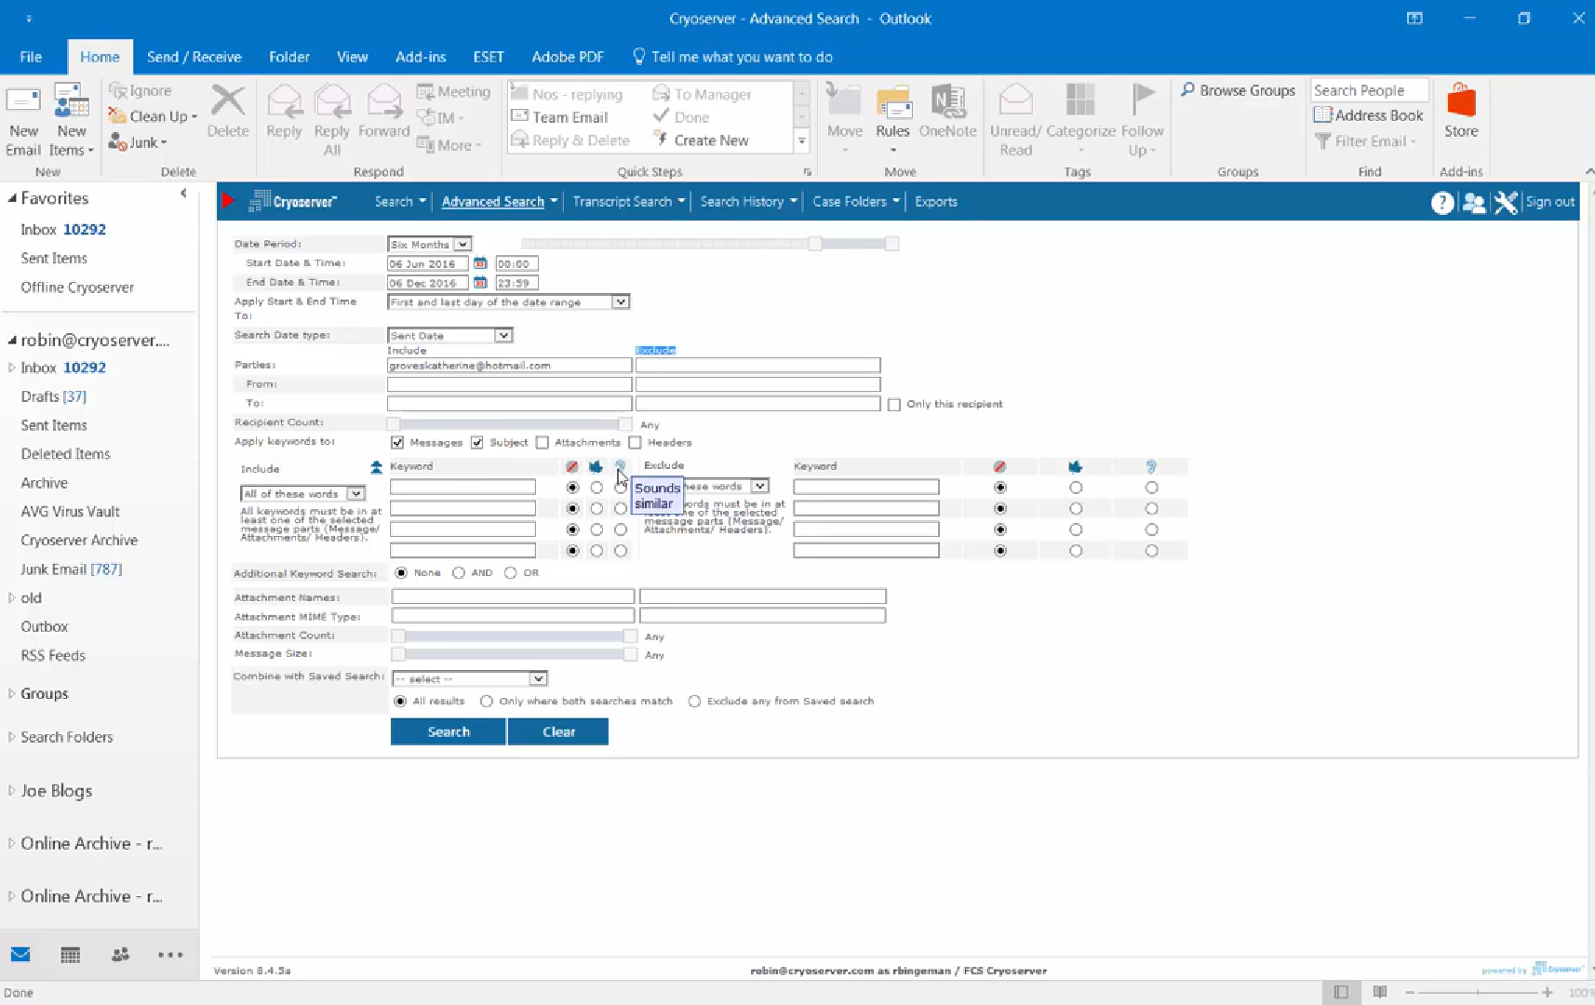
Task: Open Apply Start & End Time dropdown
Action: click(x=509, y=302)
